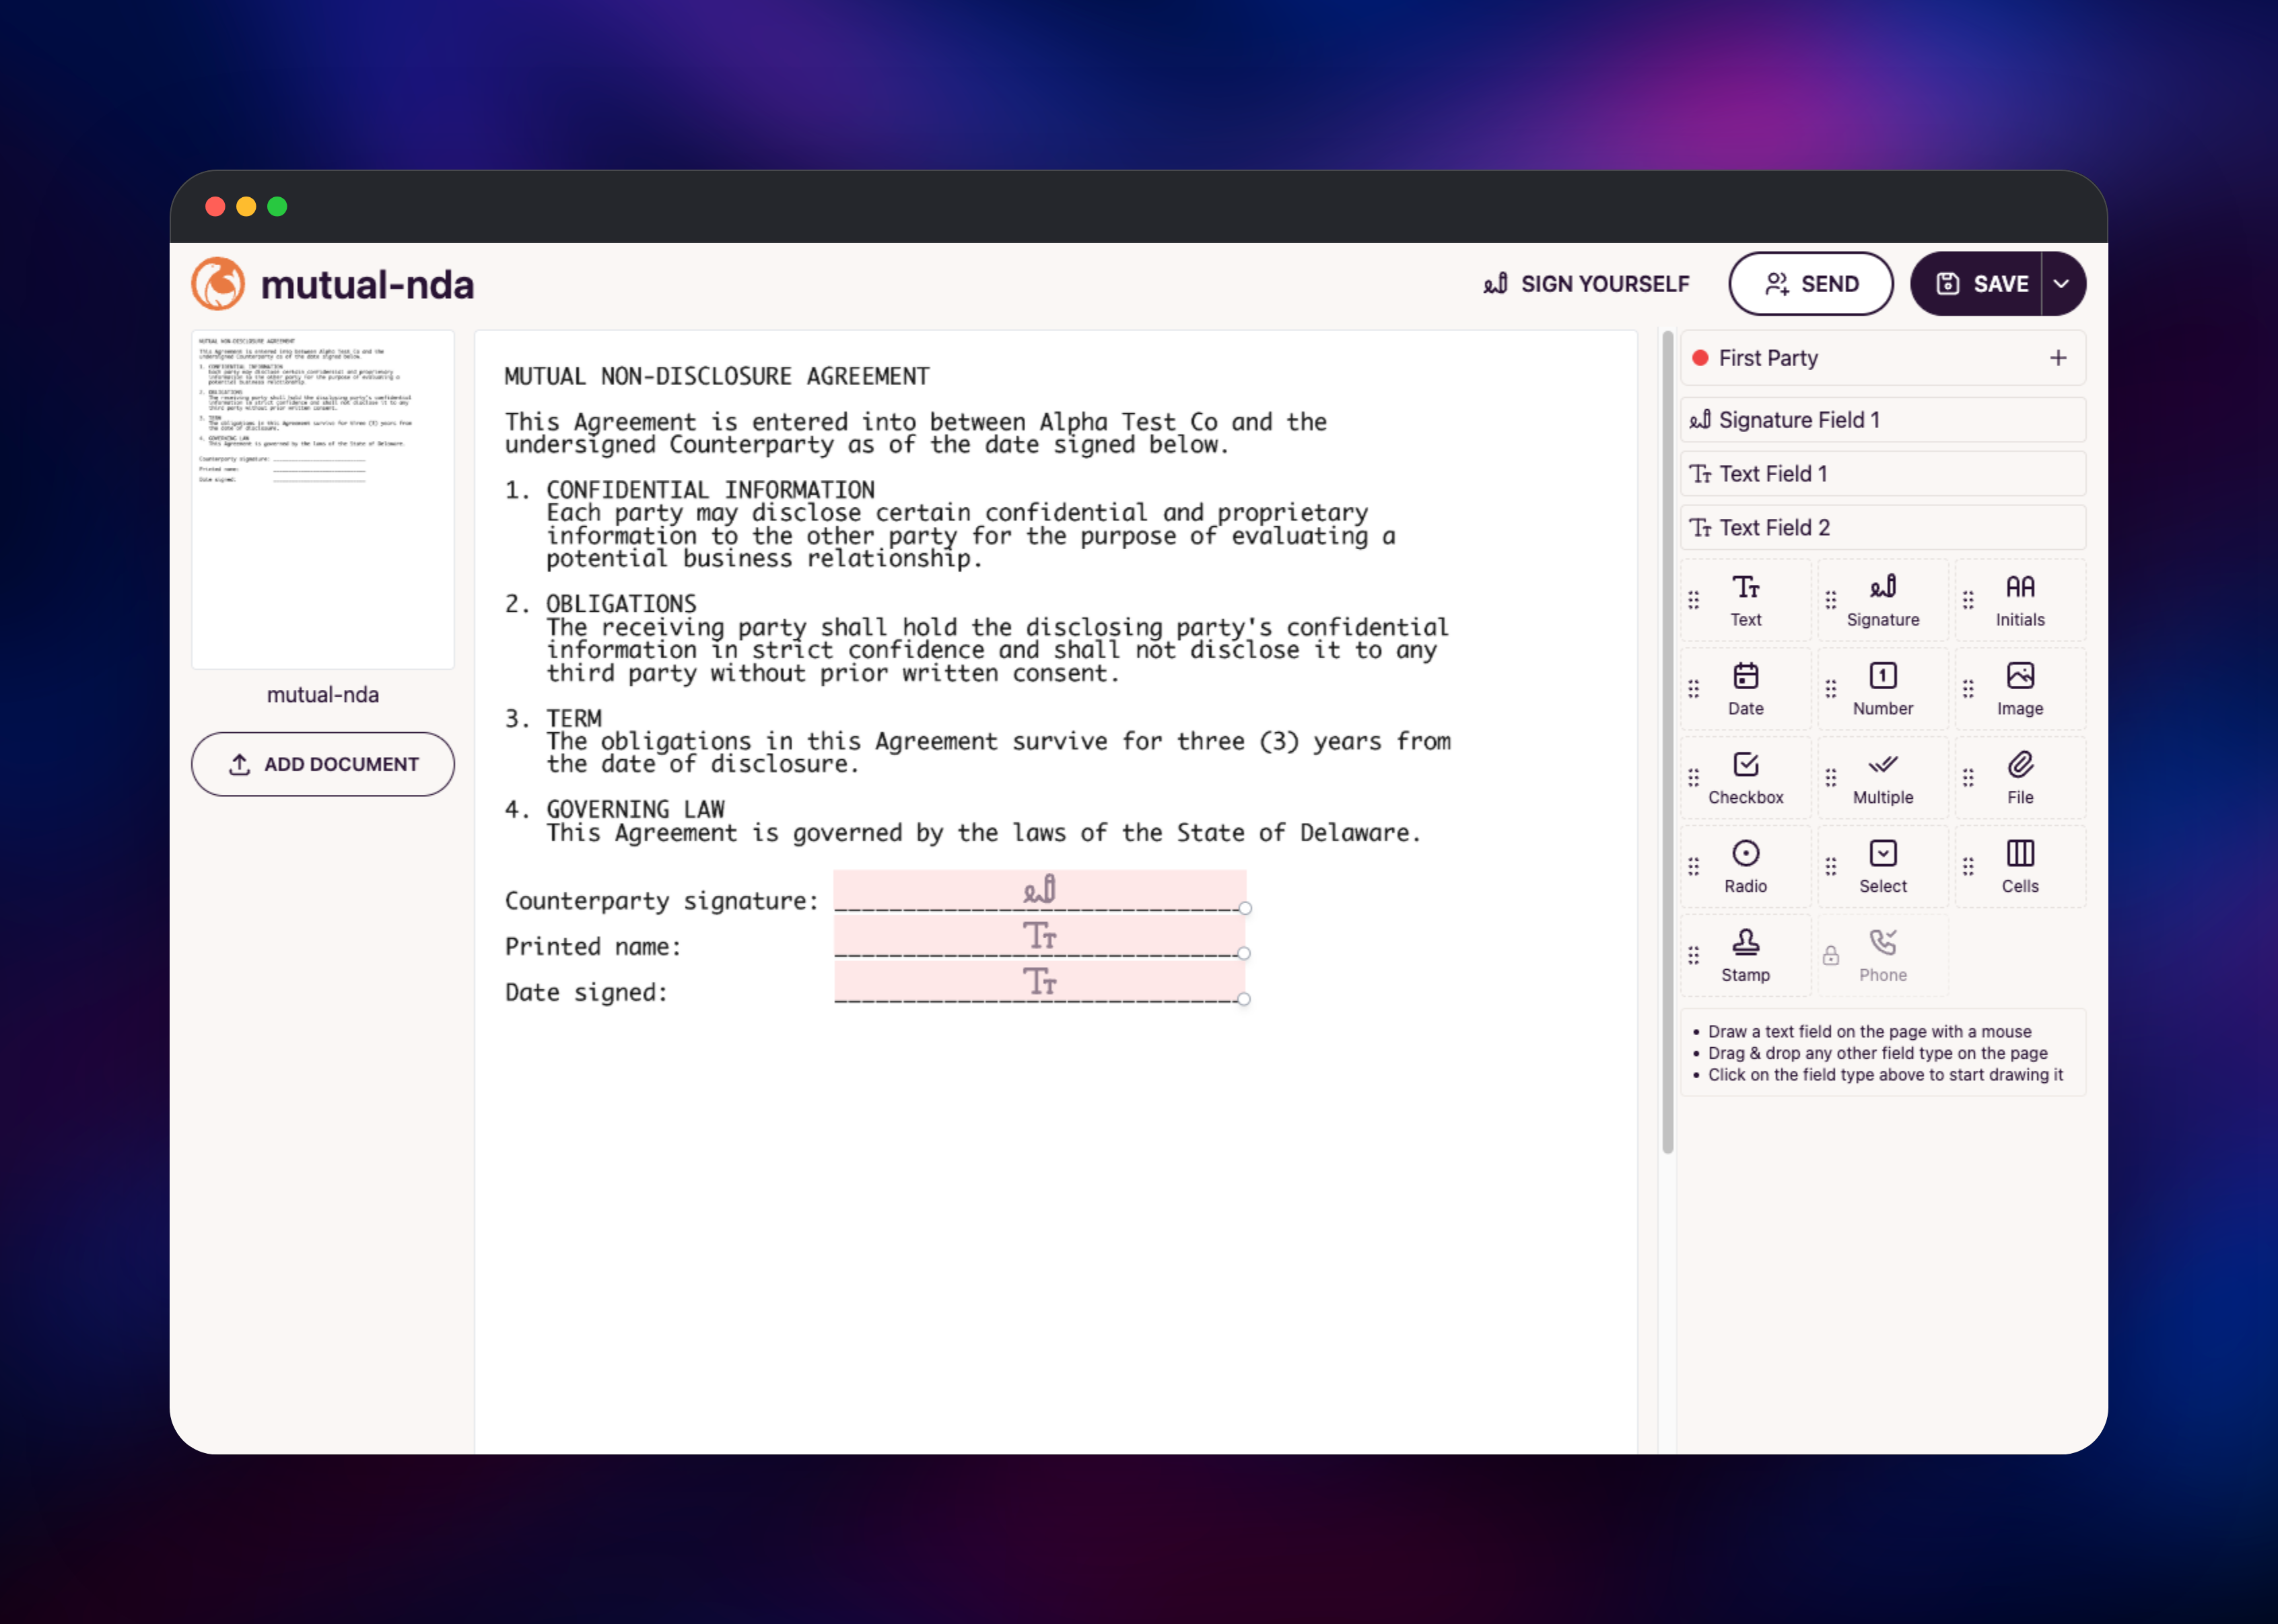The width and height of the screenshot is (2278, 1624).
Task: Select the Cells field type
Action: [x=2019, y=867]
